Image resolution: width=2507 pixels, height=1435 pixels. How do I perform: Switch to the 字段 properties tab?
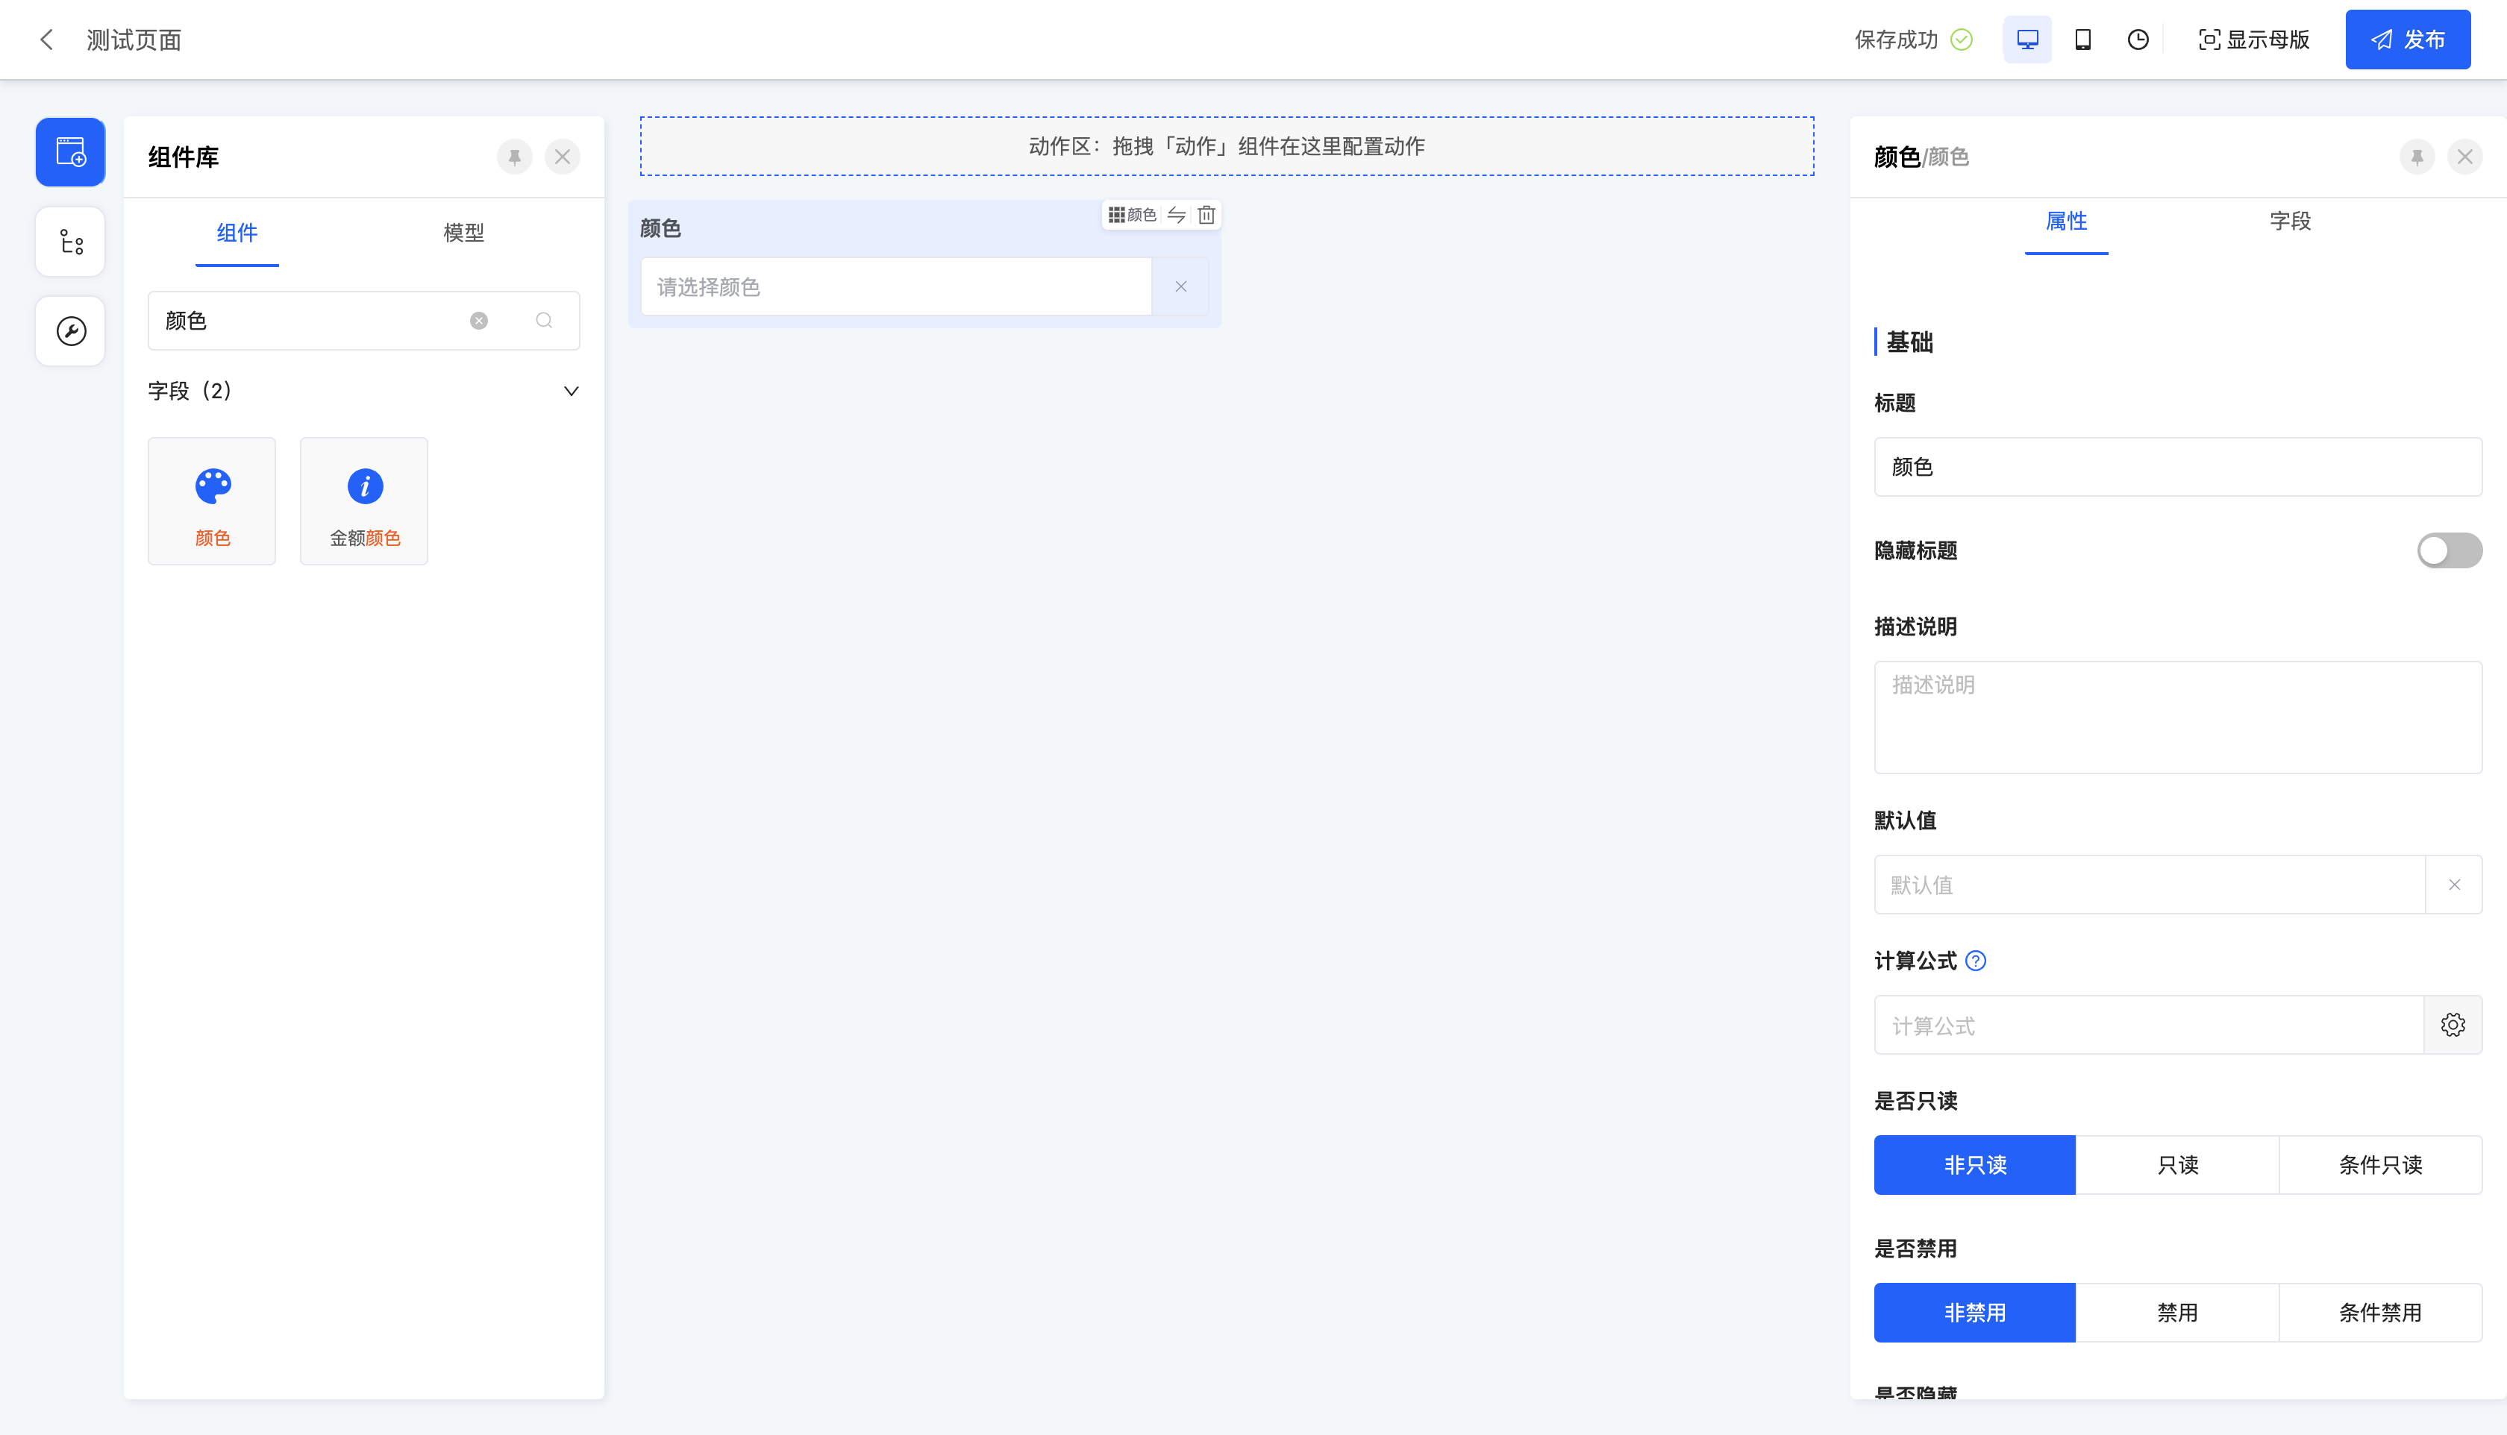click(2289, 221)
